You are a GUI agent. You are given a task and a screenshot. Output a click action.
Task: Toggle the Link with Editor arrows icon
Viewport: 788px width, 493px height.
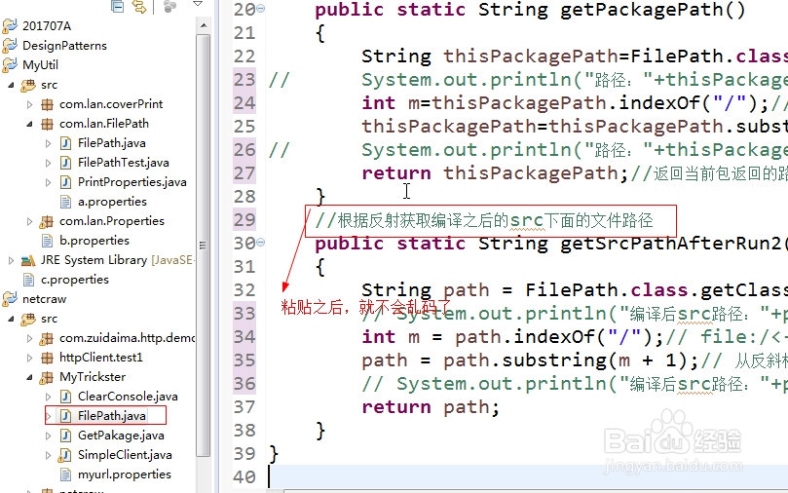139,6
